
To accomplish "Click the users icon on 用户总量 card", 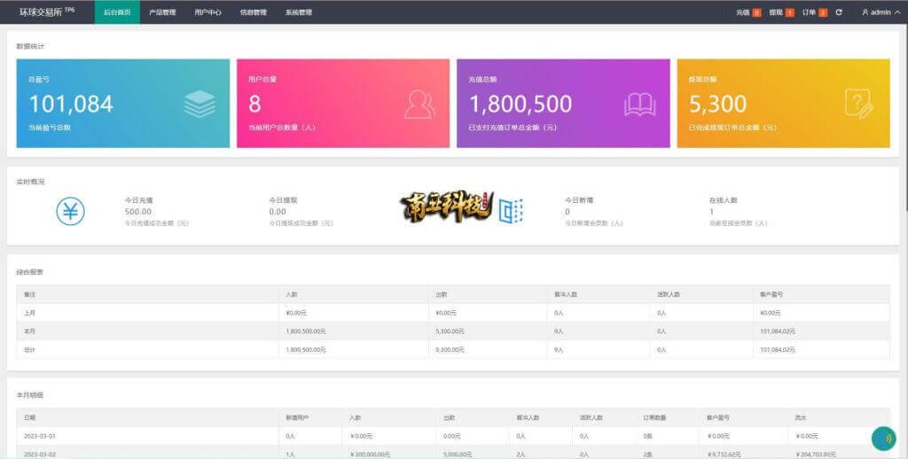I will tap(419, 104).
